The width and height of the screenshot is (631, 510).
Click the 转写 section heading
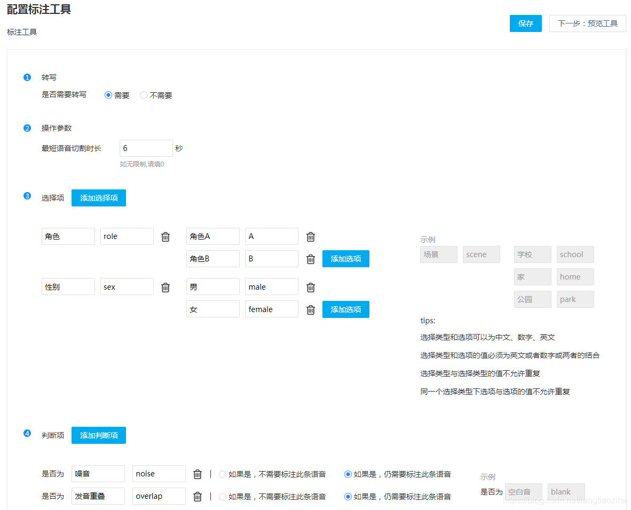coord(49,78)
